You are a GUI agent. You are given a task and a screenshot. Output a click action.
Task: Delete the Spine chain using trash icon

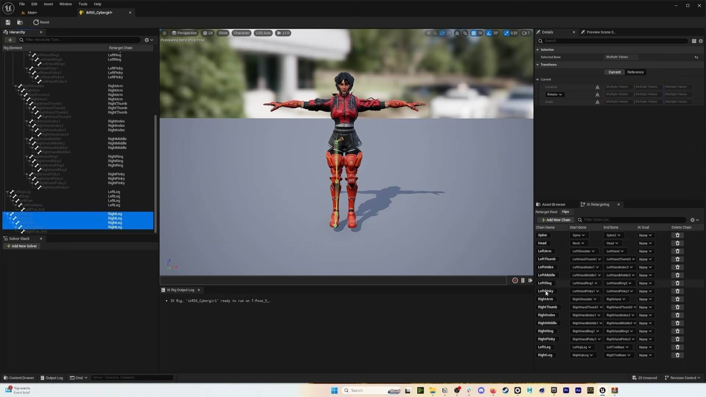[x=678, y=235]
